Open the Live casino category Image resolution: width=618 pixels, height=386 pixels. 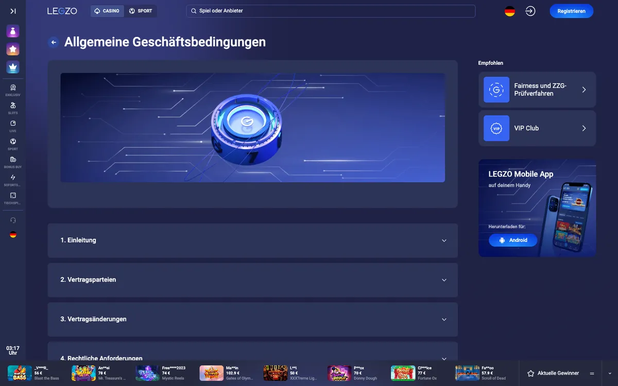tap(13, 127)
